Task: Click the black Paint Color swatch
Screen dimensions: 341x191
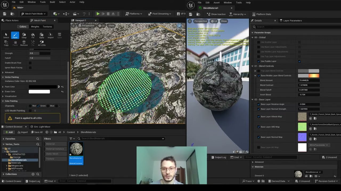Action: tap(43, 87)
